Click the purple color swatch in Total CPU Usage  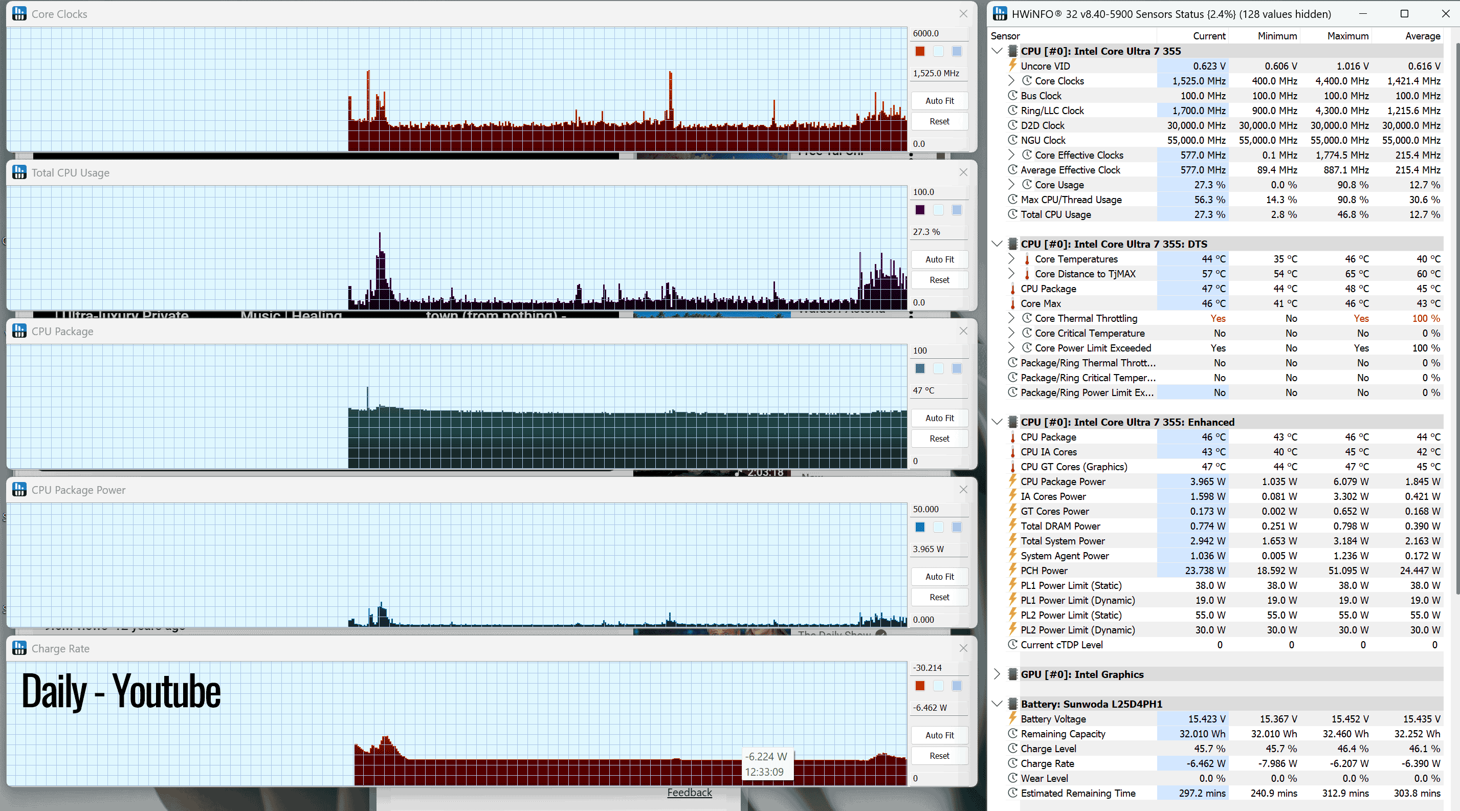click(x=920, y=210)
